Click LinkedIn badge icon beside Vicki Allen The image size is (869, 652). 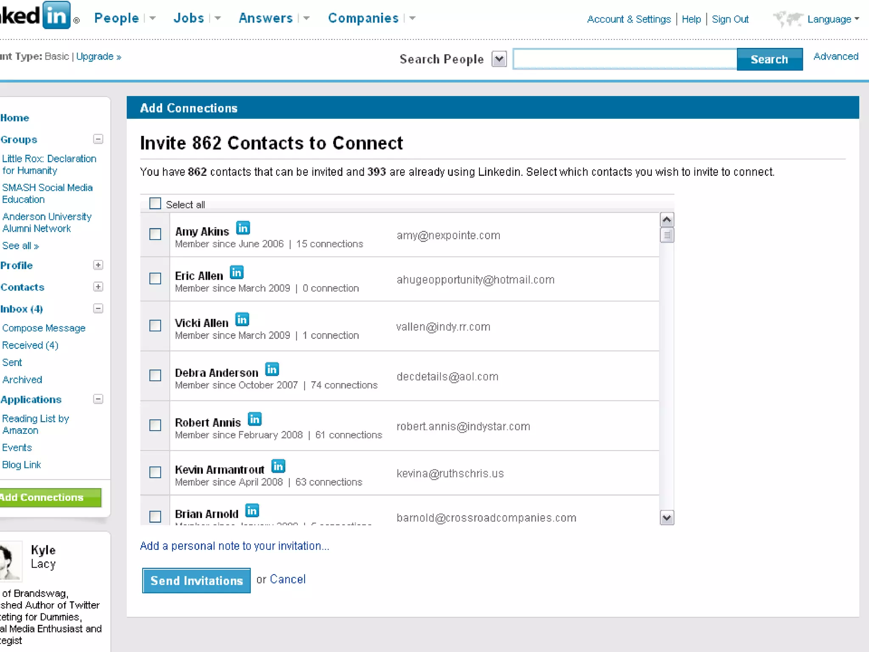click(242, 320)
